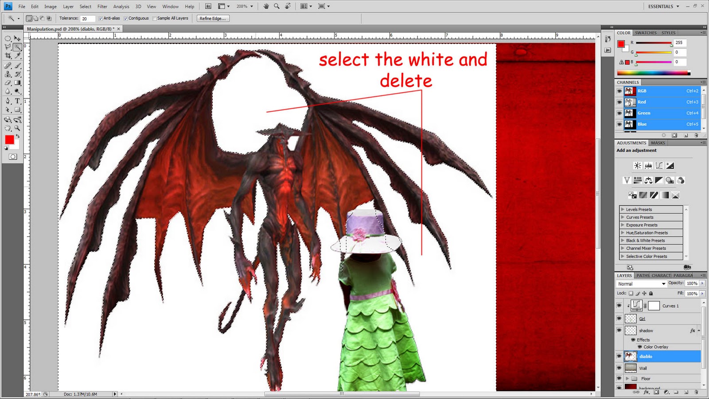Toggle Quick Mask mode

click(13, 156)
